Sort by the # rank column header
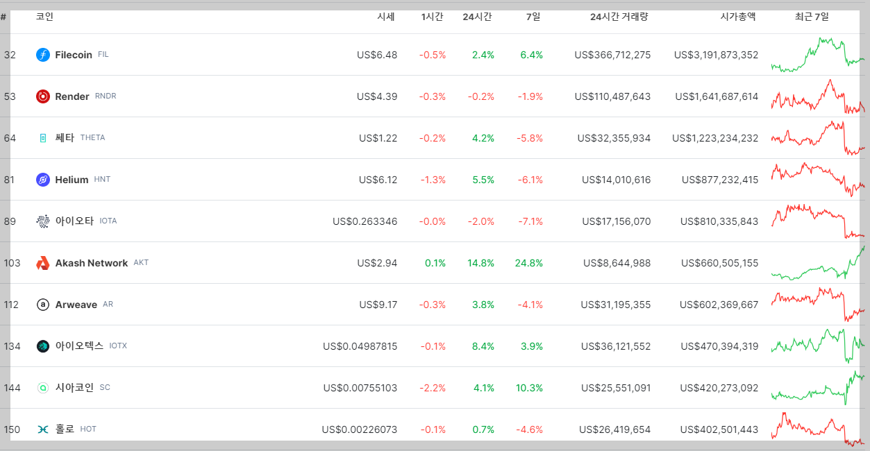Screen dimensions: 870x451 [3, 17]
